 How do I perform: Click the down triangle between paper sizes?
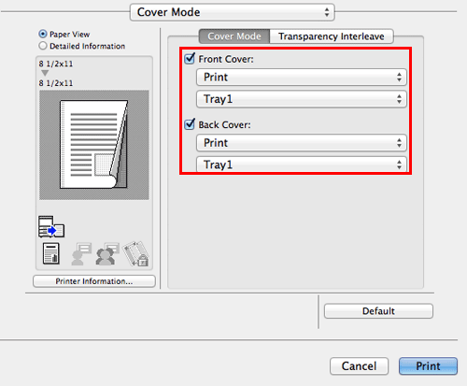(x=45, y=73)
